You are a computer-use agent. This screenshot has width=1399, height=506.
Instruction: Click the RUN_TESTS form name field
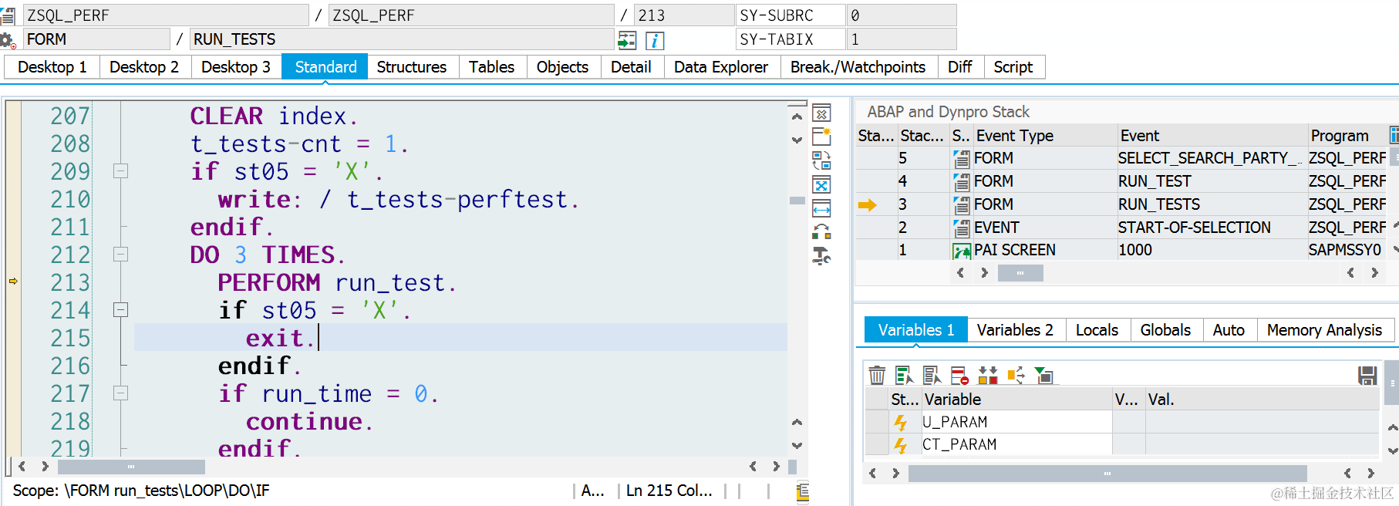(402, 39)
